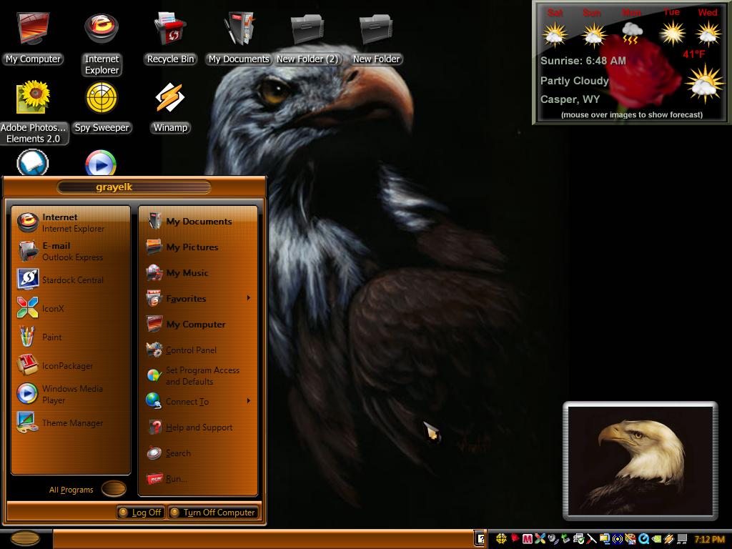Expand the Favorites submenu arrow
732x549 pixels.
pyautogui.click(x=248, y=298)
